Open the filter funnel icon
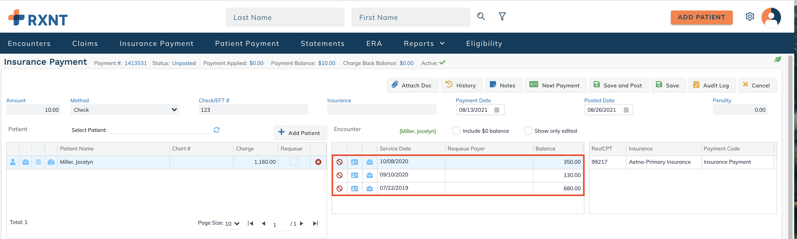Image resolution: width=797 pixels, height=239 pixels. 502,16
